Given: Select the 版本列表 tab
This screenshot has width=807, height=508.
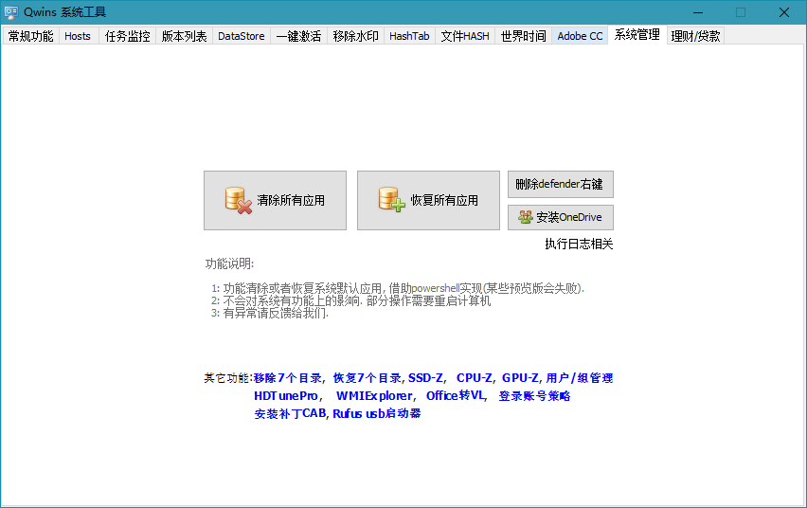Looking at the screenshot, I should tap(185, 36).
